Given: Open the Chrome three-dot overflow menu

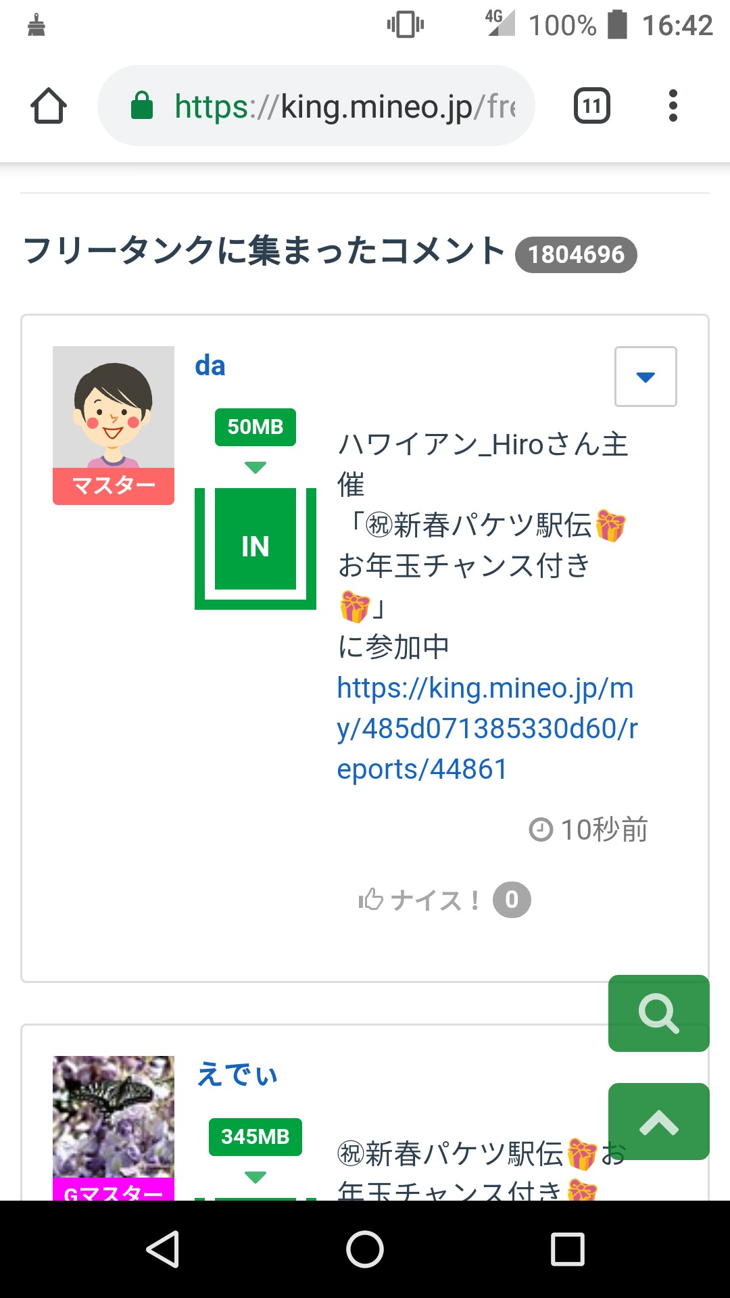Looking at the screenshot, I should (673, 106).
